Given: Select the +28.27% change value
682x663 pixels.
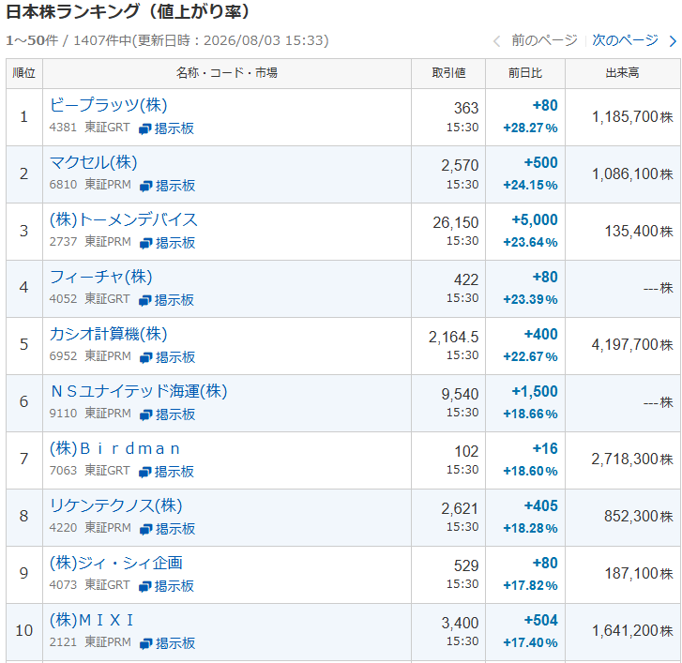Looking at the screenshot, I should [x=530, y=128].
